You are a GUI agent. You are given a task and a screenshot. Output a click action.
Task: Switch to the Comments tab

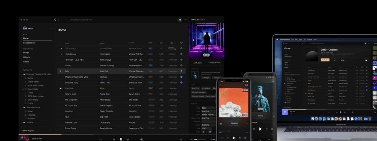click(x=214, y=62)
